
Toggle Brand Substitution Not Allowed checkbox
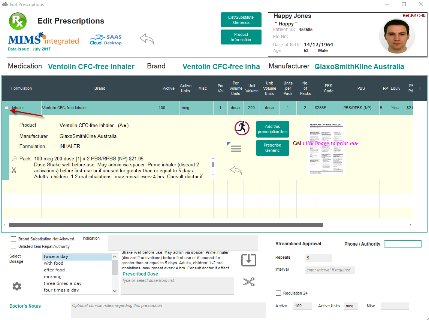13,239
